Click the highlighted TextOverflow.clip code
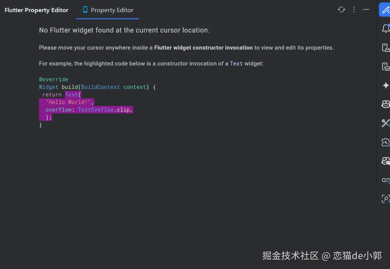The height and width of the screenshot is (269, 390). 105,110
